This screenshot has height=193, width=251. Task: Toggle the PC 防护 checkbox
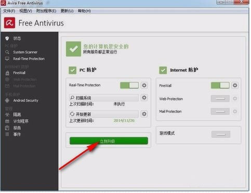72,70
